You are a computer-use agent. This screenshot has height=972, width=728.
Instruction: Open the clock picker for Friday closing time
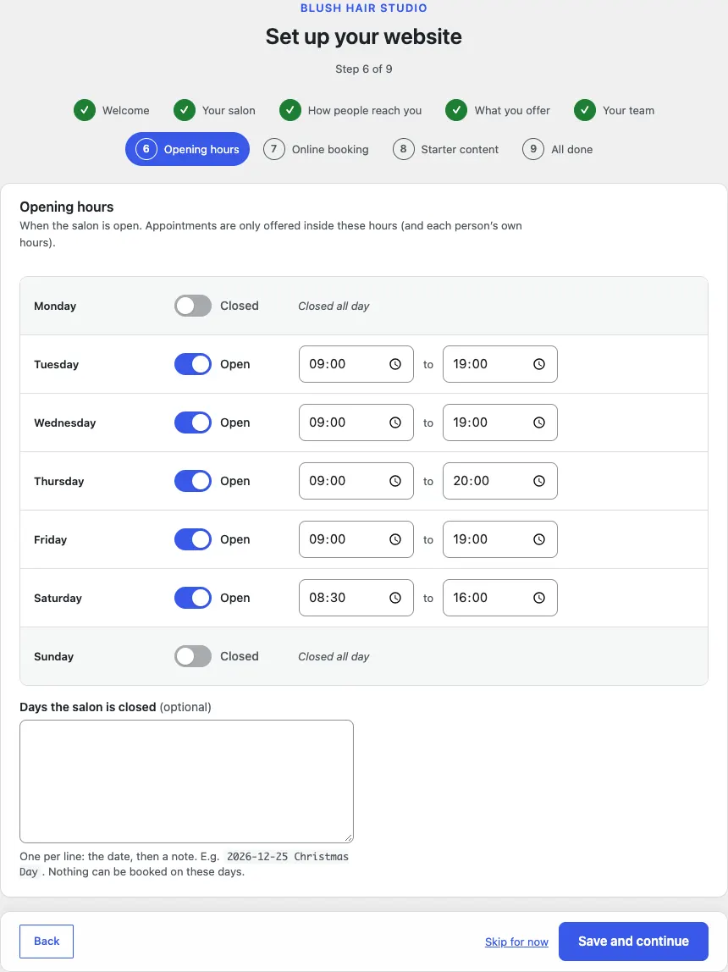pyautogui.click(x=539, y=539)
